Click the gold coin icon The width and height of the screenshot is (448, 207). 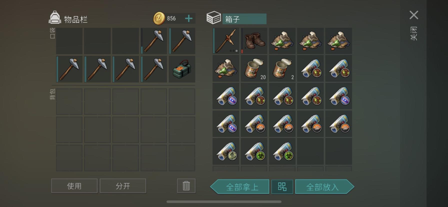[x=159, y=18]
